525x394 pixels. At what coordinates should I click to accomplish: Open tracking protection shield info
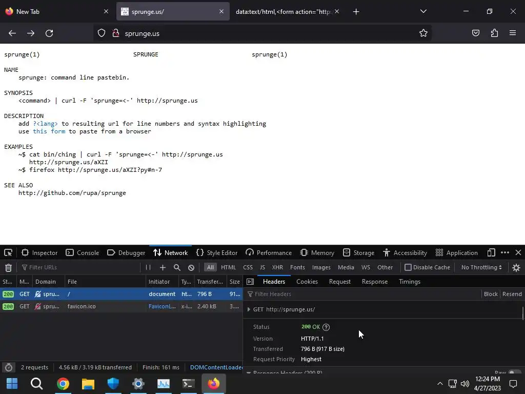102,33
